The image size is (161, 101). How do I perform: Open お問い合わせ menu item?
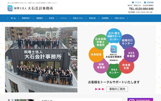pos(119,18)
